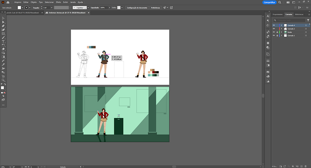Click Configuração de documento button

tap(137, 8)
